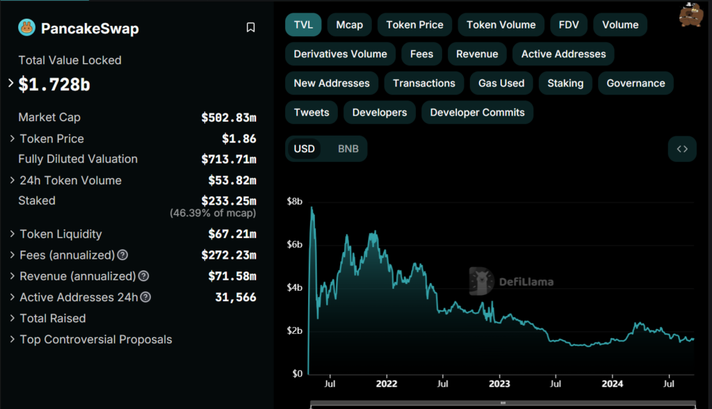The image size is (712, 409).
Task: Click the TVL peak on the chart line
Action: click(x=311, y=207)
